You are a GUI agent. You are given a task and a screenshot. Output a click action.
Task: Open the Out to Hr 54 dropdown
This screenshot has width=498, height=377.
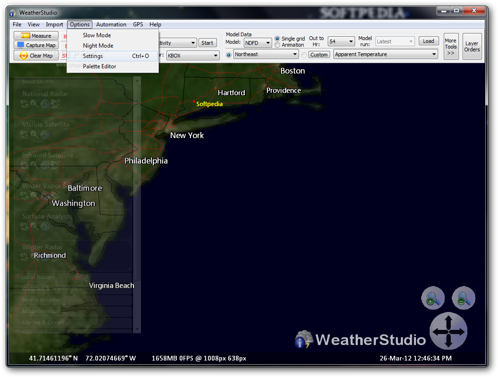(341, 41)
